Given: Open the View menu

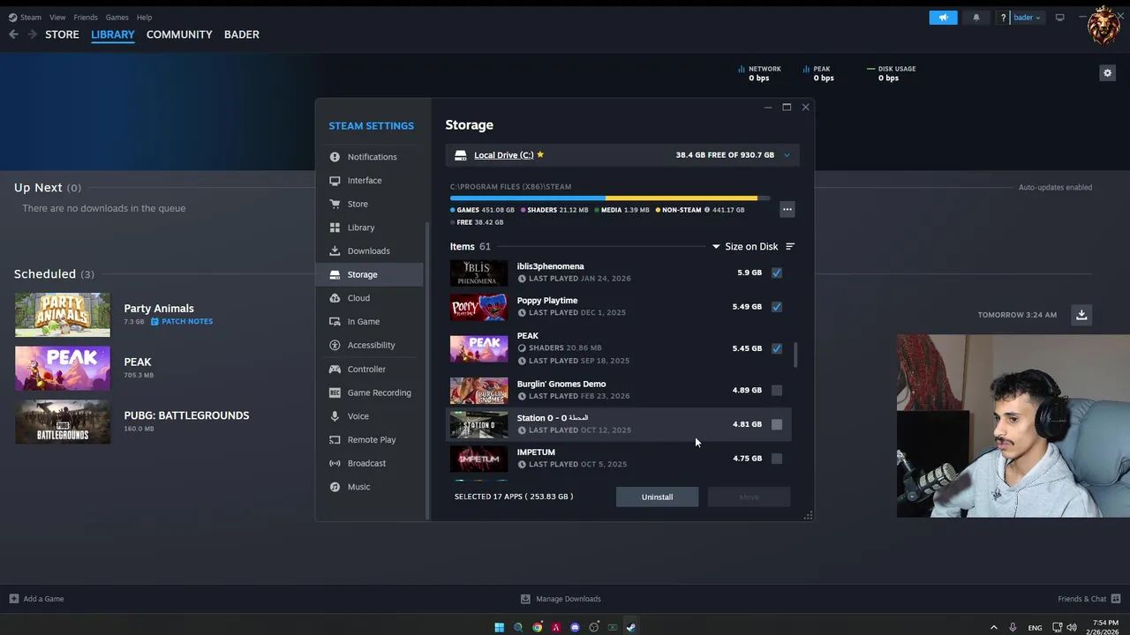Looking at the screenshot, I should (57, 17).
